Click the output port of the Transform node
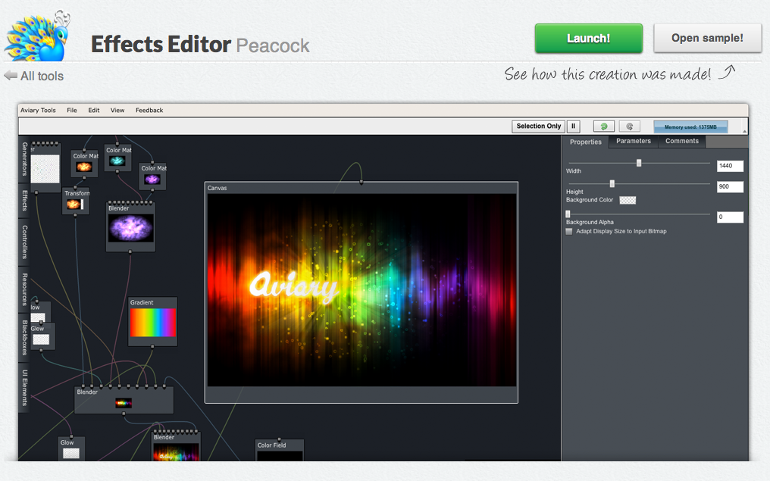This screenshot has width=770, height=481. point(75,215)
